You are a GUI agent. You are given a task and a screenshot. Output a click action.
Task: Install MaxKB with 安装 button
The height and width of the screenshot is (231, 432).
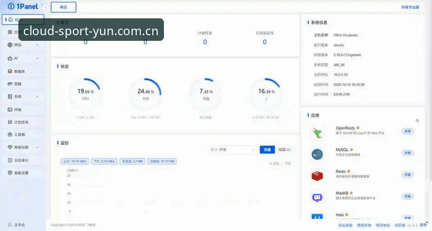(x=408, y=196)
